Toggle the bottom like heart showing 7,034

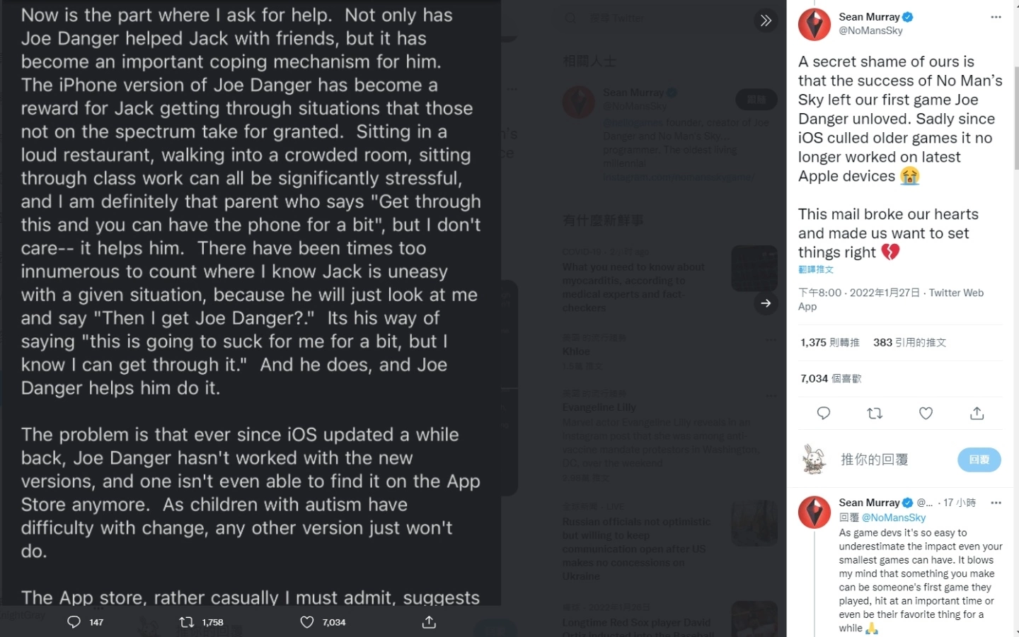[x=307, y=622]
